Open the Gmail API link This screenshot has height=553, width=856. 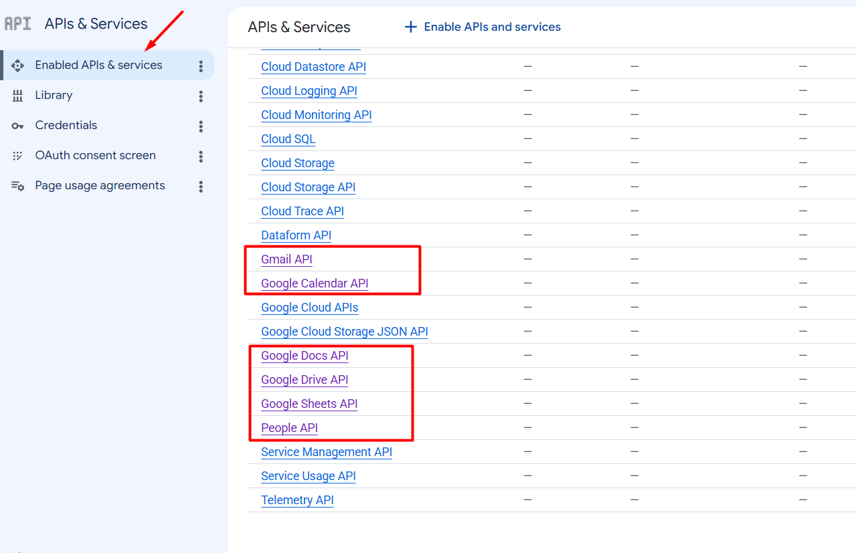287,259
